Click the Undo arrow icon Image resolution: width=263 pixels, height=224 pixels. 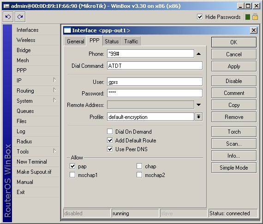[8, 17]
